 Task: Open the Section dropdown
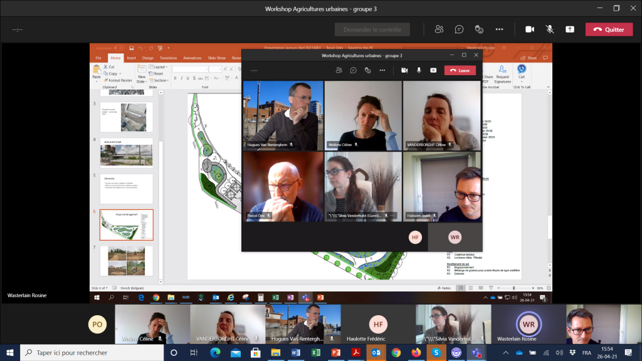click(159, 81)
